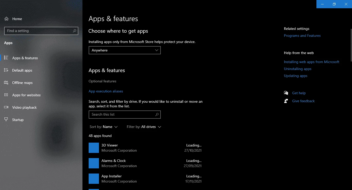Switch to Video playback settings

click(24, 107)
